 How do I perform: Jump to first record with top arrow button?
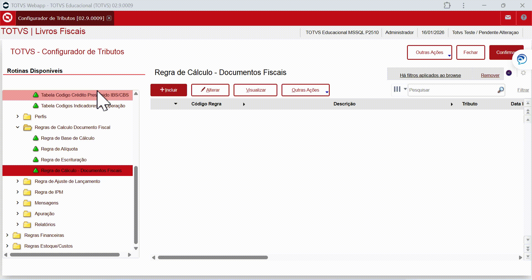[528, 103]
